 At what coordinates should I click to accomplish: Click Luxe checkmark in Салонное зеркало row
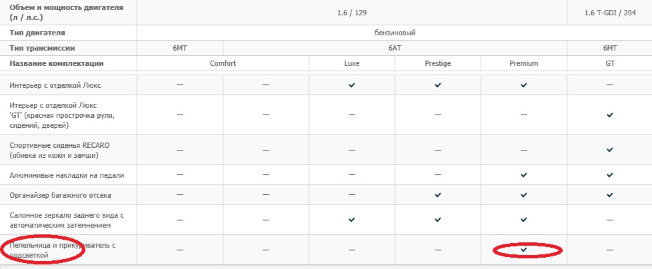(x=352, y=220)
